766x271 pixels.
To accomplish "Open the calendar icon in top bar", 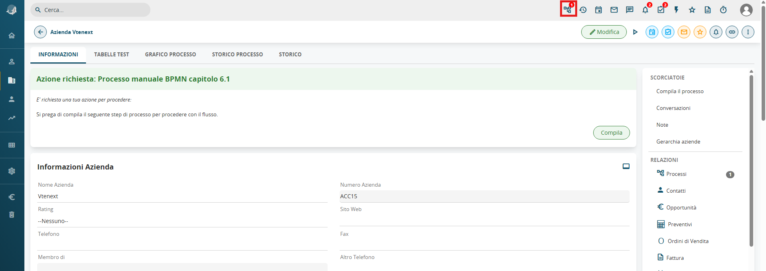I will tap(598, 10).
